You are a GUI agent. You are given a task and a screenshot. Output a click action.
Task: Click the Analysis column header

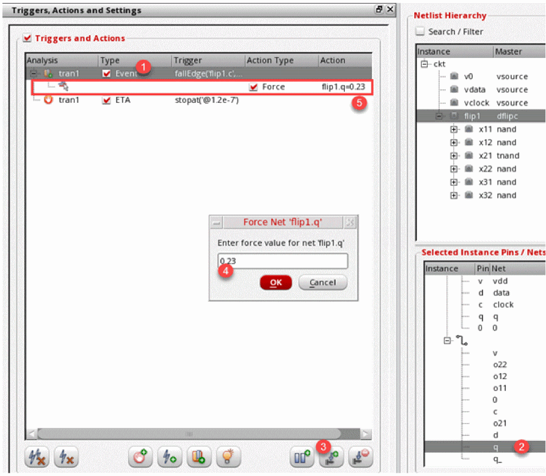tap(62, 60)
